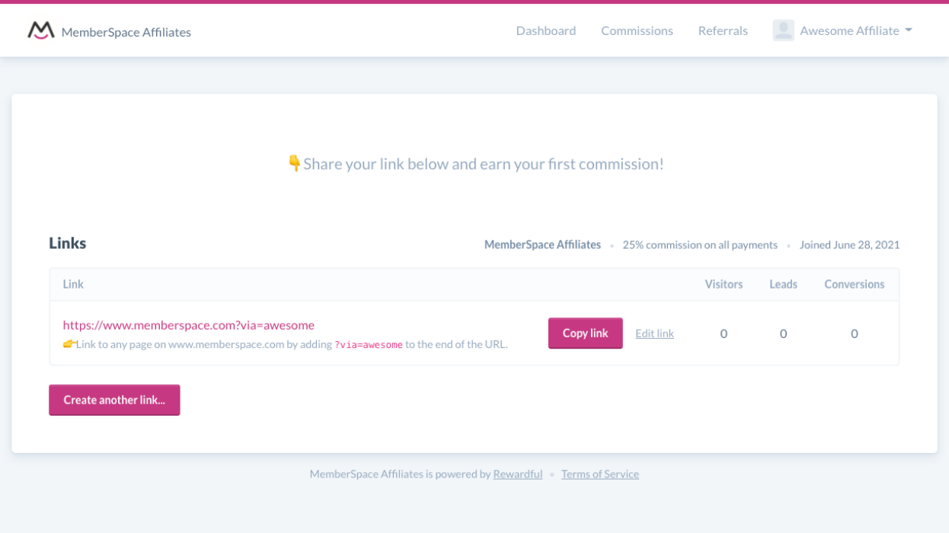Click the Edit link option
The image size is (949, 533).
pos(654,334)
